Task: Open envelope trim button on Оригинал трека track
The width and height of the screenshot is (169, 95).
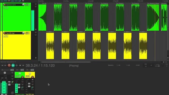Action: pyautogui.click(x=6, y=8)
